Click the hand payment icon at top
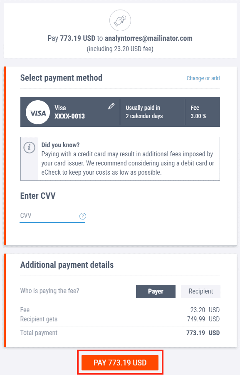The width and height of the screenshot is (240, 375). [120, 20]
